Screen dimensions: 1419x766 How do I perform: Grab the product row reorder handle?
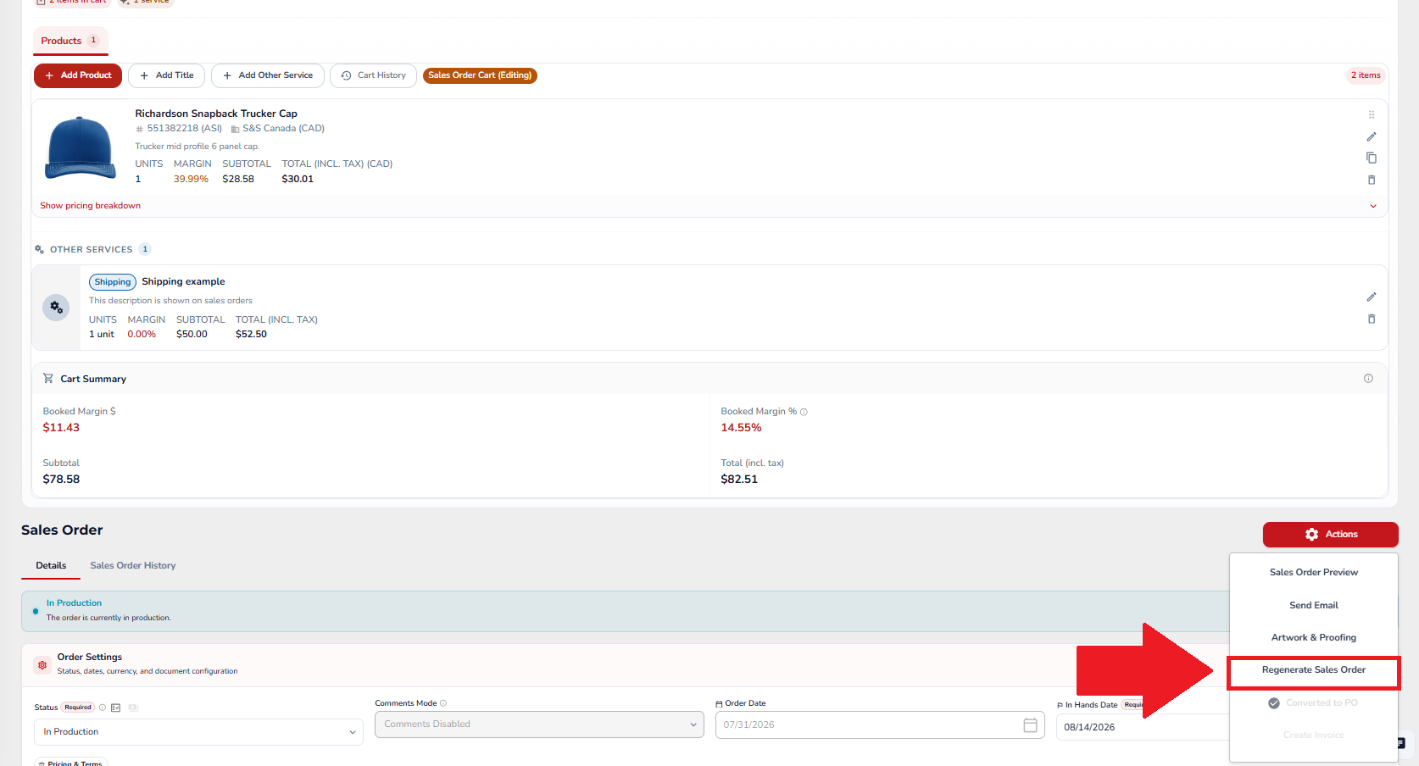1372,114
